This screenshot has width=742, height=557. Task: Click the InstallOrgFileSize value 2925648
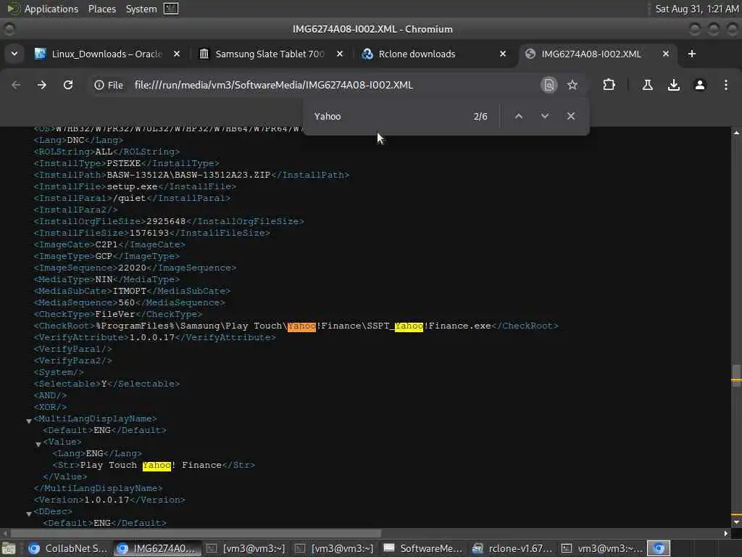tap(166, 221)
